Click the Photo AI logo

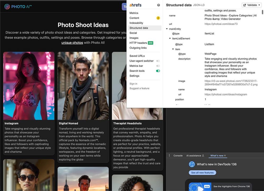[18, 7]
